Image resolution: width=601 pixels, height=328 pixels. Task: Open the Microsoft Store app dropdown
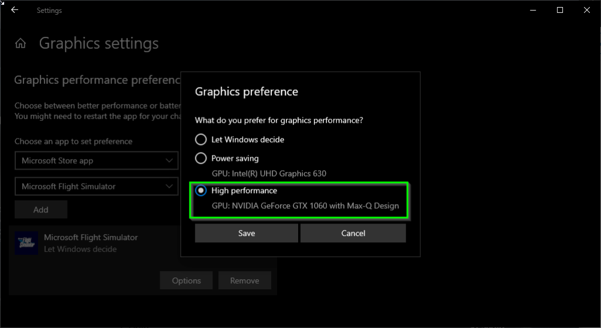point(97,161)
